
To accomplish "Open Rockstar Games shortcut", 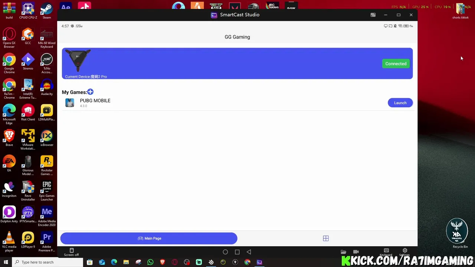I will [47, 165].
